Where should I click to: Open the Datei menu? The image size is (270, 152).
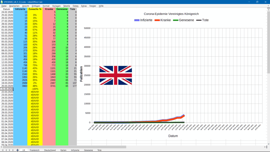(x=4, y=6)
